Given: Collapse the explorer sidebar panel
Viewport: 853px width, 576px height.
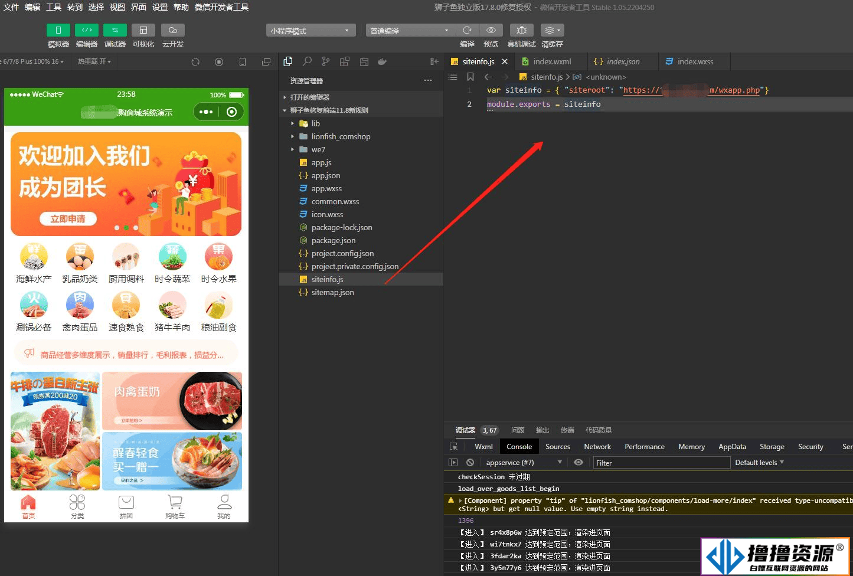Looking at the screenshot, I should click(434, 61).
